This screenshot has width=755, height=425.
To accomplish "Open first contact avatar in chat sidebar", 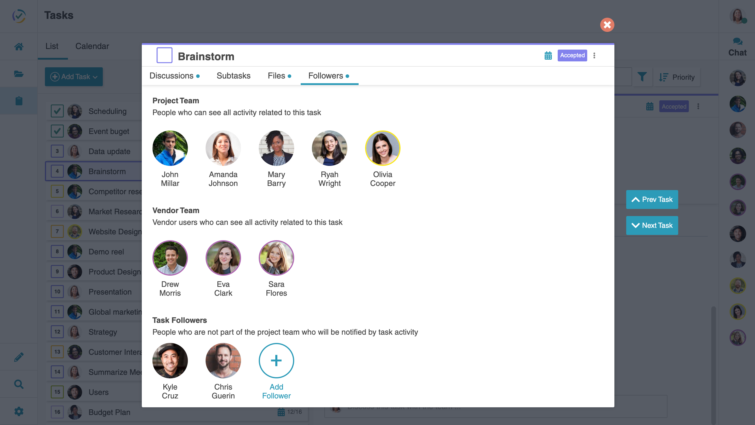I will tap(738, 78).
